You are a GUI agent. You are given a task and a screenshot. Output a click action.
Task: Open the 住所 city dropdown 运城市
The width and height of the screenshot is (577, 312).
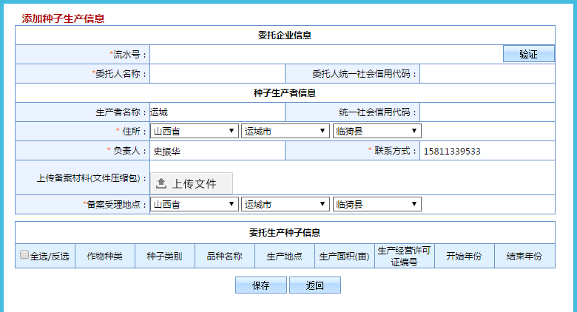point(286,131)
